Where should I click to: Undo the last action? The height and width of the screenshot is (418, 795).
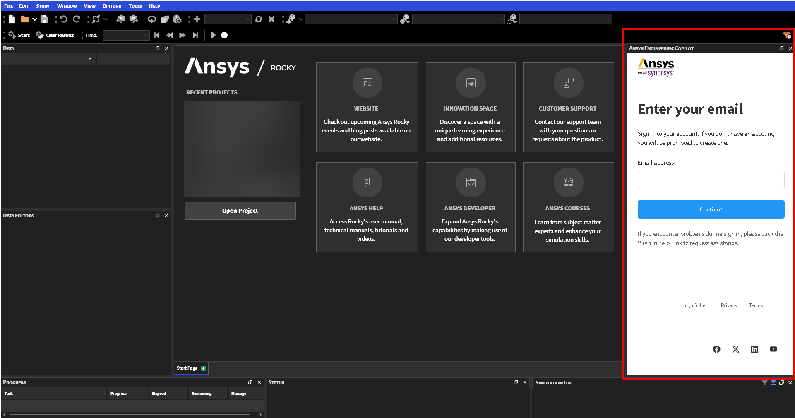[63, 19]
